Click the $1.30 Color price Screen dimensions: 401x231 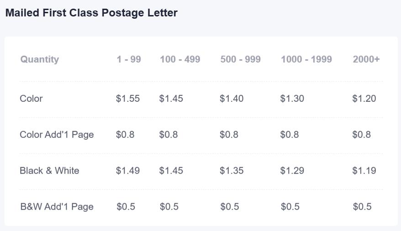(292, 99)
